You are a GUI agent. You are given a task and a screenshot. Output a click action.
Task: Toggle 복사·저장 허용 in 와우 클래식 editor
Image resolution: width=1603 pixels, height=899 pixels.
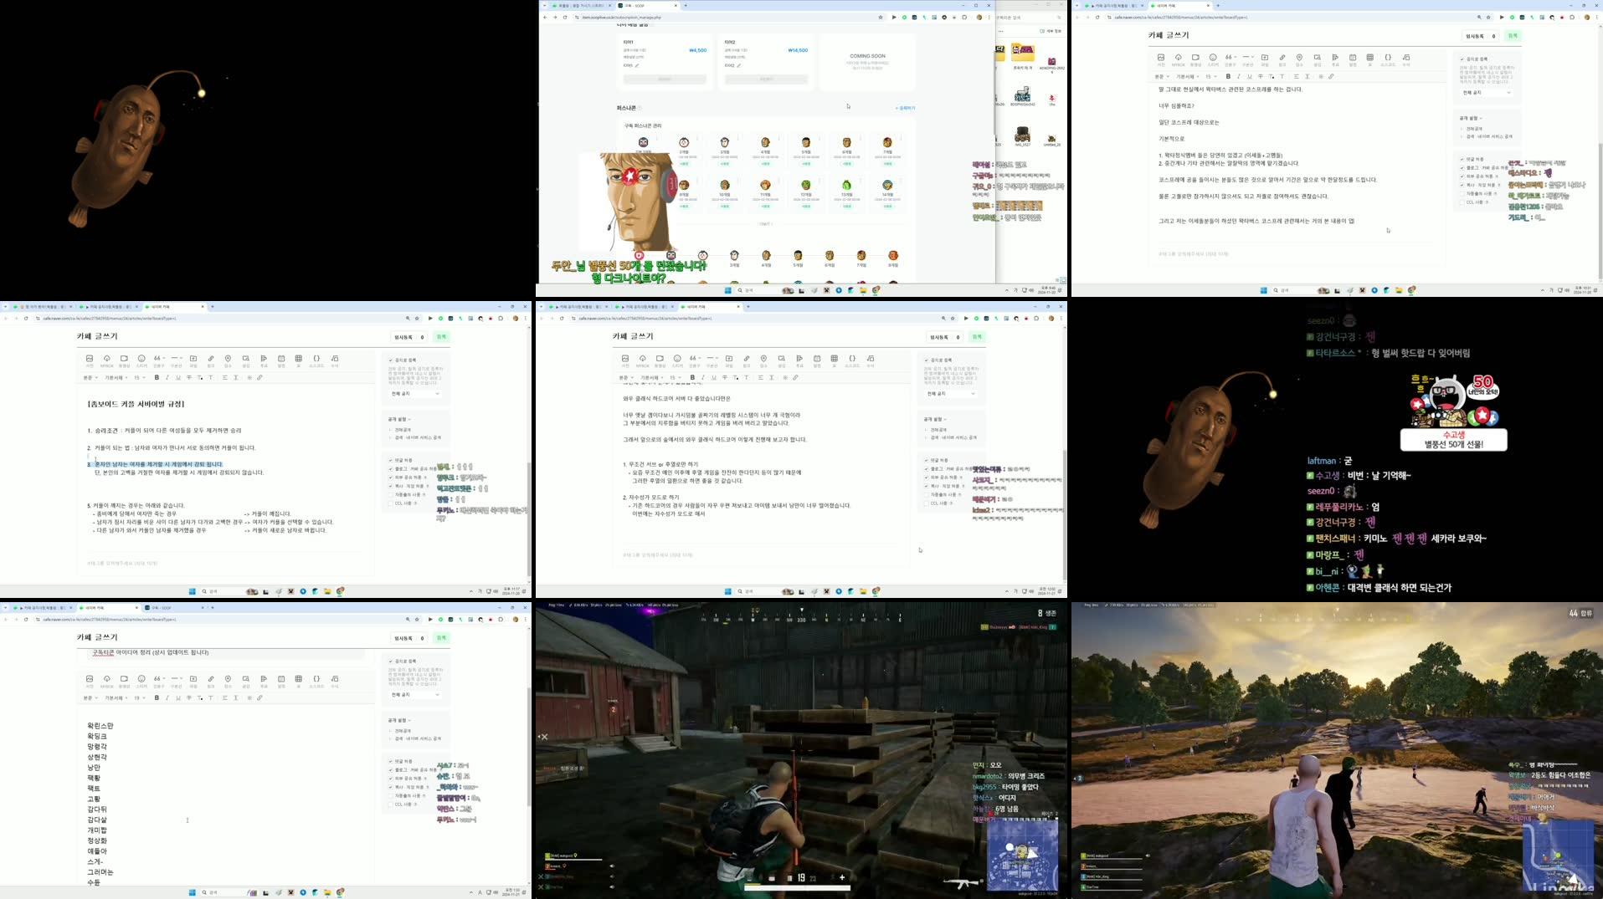(x=927, y=486)
